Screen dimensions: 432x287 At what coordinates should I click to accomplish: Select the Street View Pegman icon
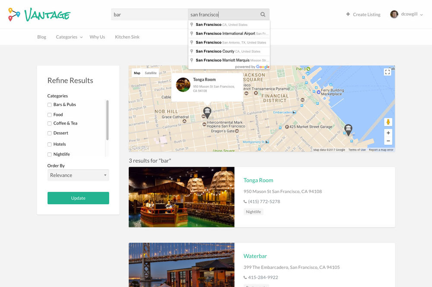(x=388, y=122)
